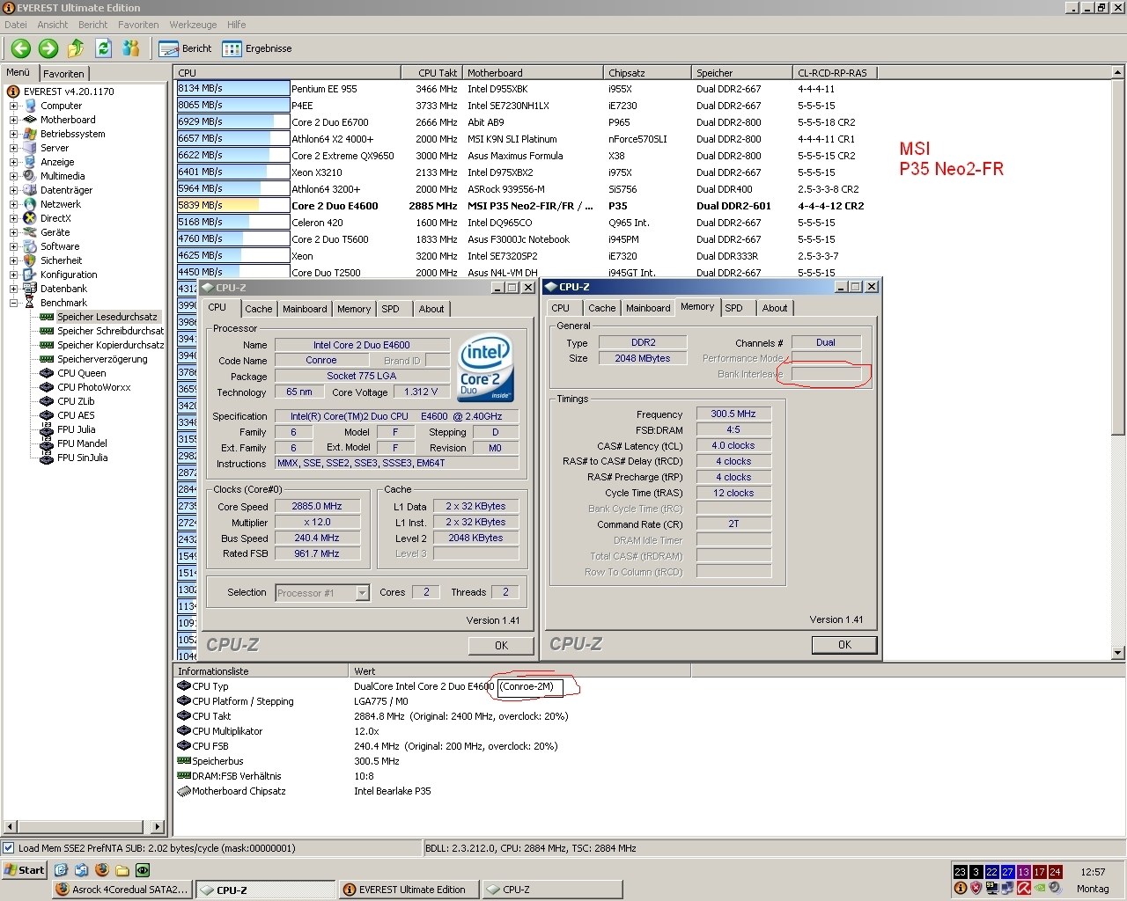Open the Processor #1 selection dropdown
The width and height of the screenshot is (1127, 901).
tap(362, 593)
